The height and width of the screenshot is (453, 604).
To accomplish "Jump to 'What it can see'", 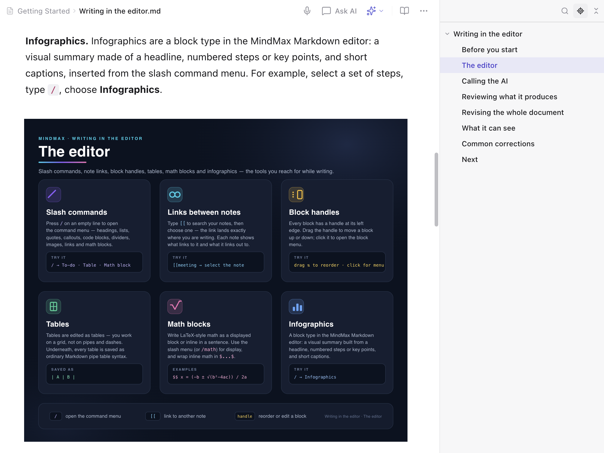I will 488,128.
